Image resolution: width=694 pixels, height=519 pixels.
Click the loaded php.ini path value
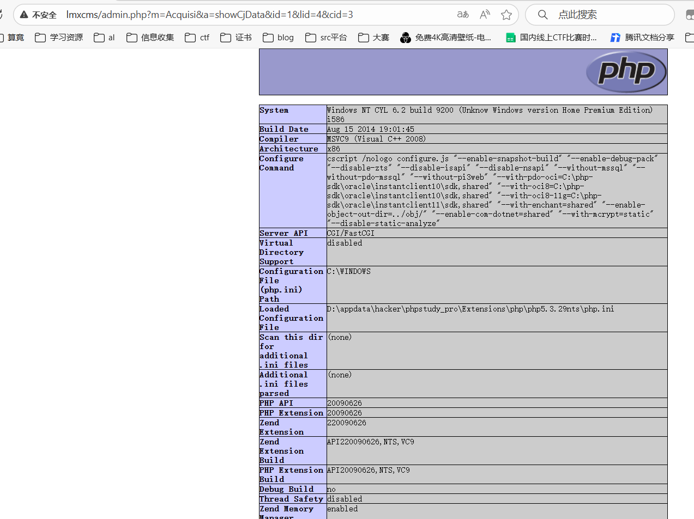(470, 309)
